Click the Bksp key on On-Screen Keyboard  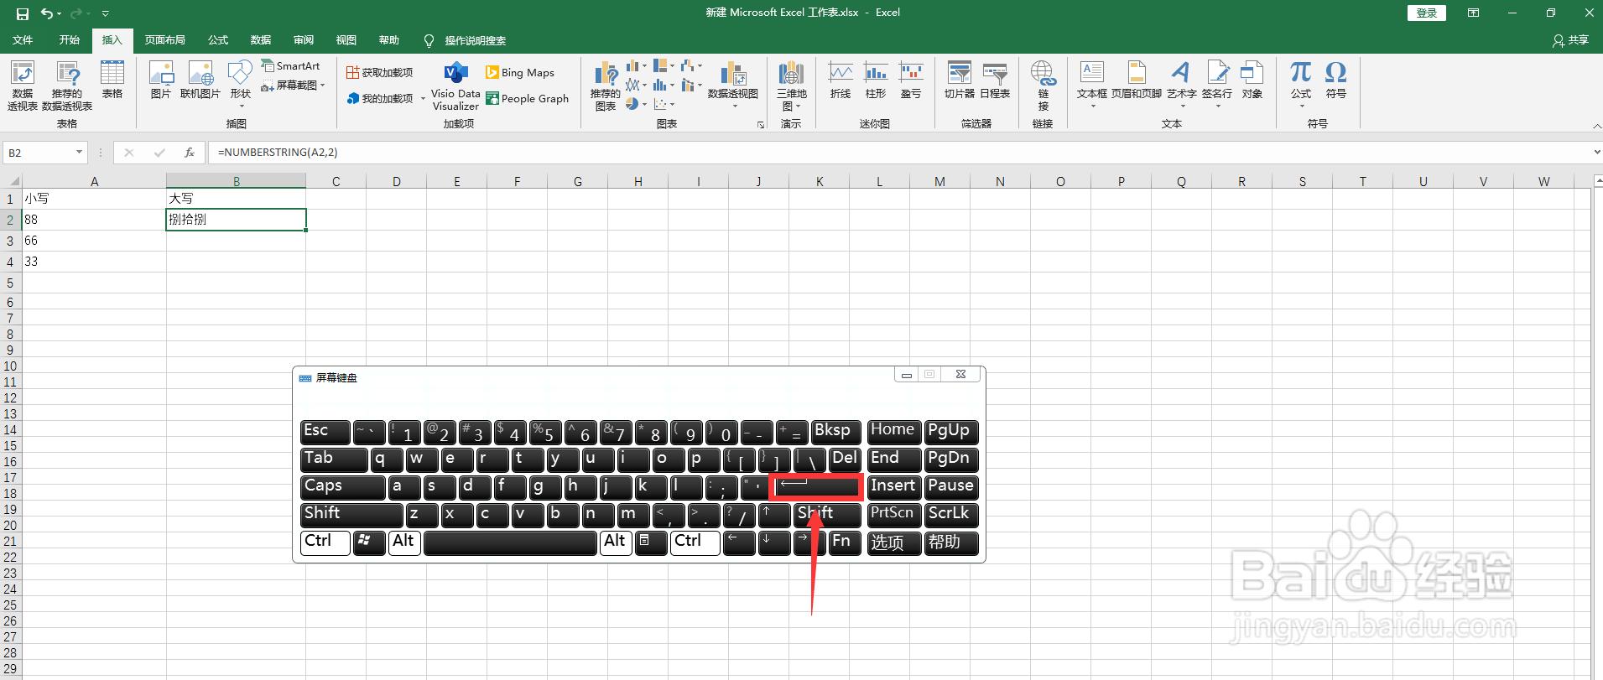[x=835, y=432]
